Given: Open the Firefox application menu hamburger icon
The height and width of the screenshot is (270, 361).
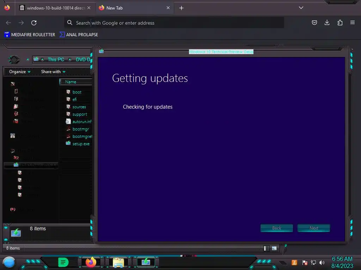Looking at the screenshot, I should click(352, 22).
